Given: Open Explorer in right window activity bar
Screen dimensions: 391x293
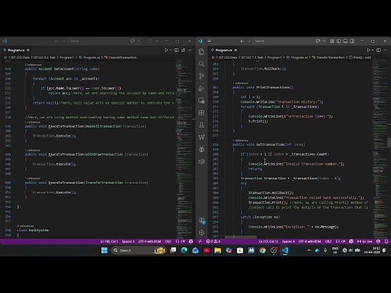Looking at the screenshot, I should [x=202, y=51].
